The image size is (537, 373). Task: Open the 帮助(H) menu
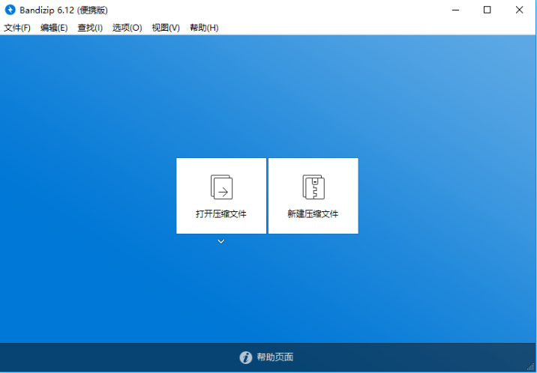click(204, 28)
